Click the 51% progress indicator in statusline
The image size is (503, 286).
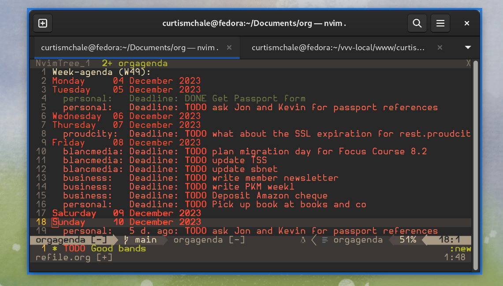[407, 240]
